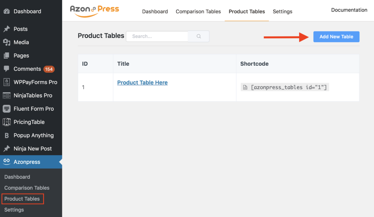The width and height of the screenshot is (374, 217).
Task: Click the Popup Anything icon
Action: pyautogui.click(x=7, y=136)
